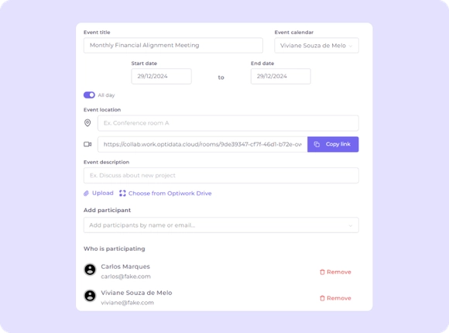
Task: Click into the Event description field
Action: coord(221,175)
